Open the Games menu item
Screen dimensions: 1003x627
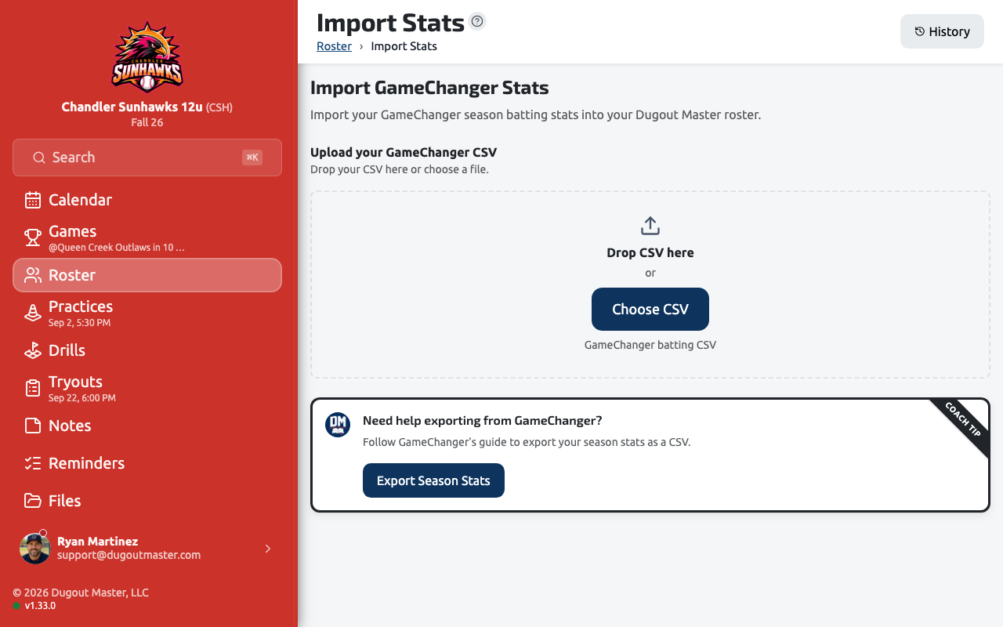point(147,237)
